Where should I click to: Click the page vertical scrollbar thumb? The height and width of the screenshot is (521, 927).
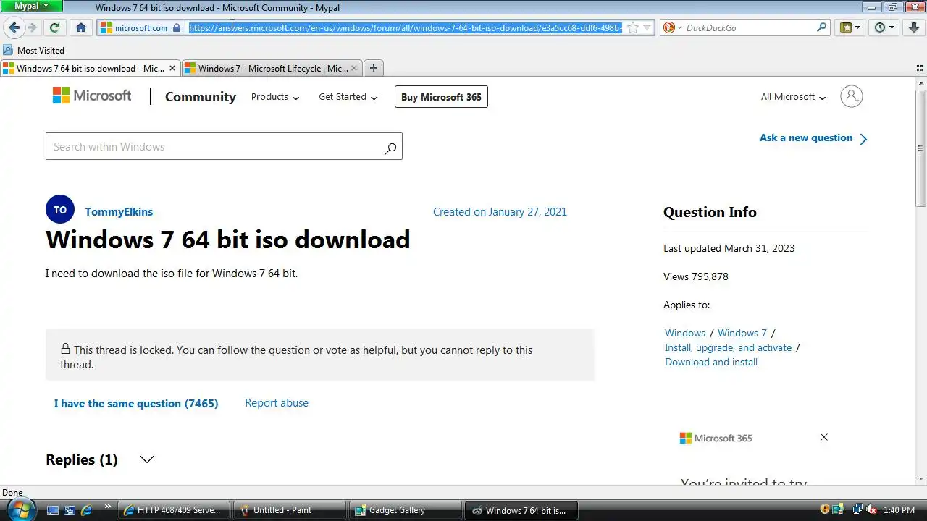point(921,147)
